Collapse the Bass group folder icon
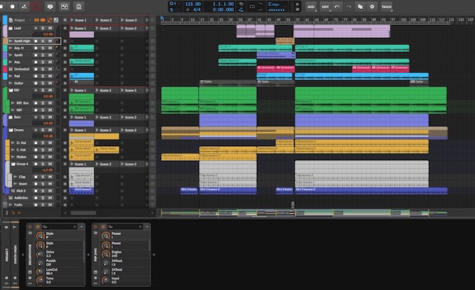This screenshot has width=475, height=290. 11,117
